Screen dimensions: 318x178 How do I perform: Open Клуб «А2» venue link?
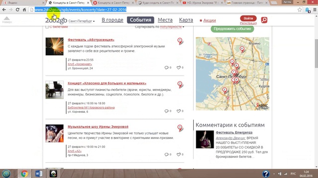(x=75, y=151)
